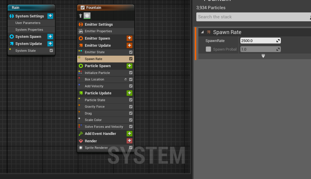Disable the Fountain emitter checkbox
This screenshot has height=179, width=311.
click(82, 8)
